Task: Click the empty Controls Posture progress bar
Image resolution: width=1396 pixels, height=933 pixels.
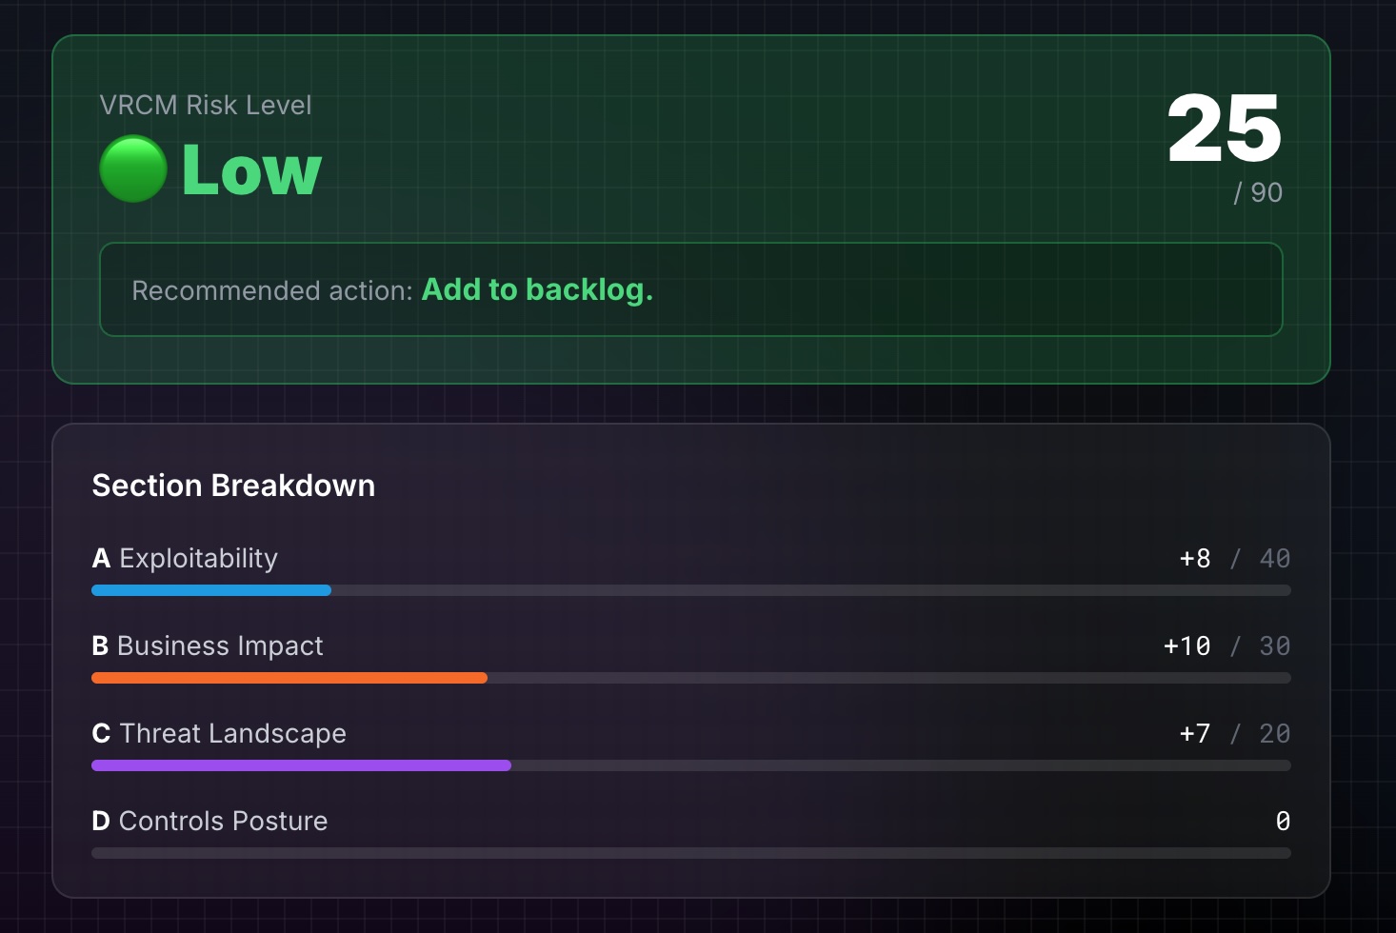Action: click(691, 853)
